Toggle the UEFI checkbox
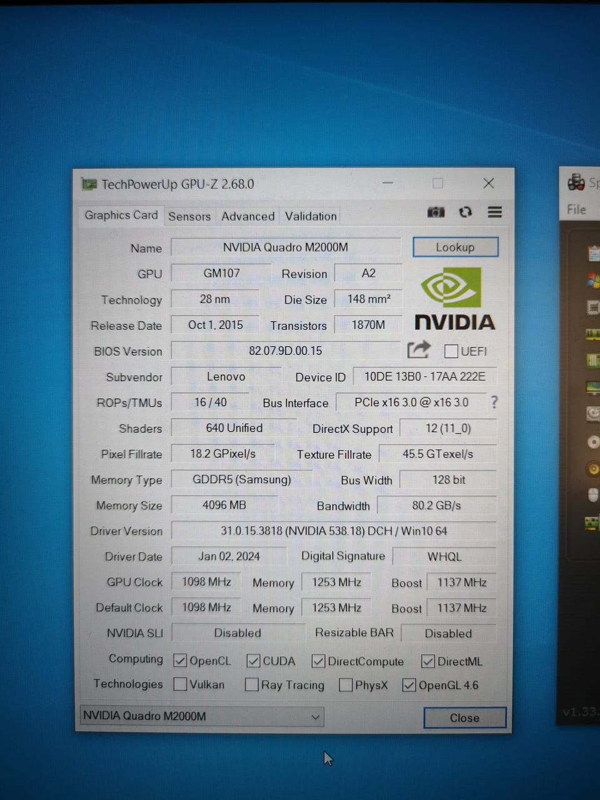This screenshot has height=800, width=600. pos(451,351)
